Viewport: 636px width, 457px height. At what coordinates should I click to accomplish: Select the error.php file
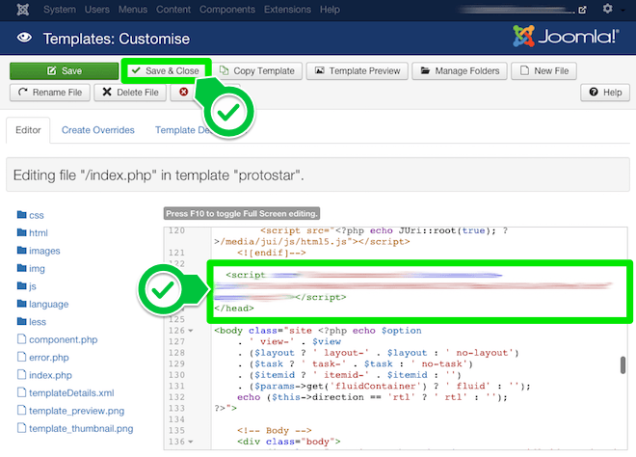(x=47, y=357)
